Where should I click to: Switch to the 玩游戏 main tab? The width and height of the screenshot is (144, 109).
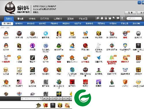point(9,19)
